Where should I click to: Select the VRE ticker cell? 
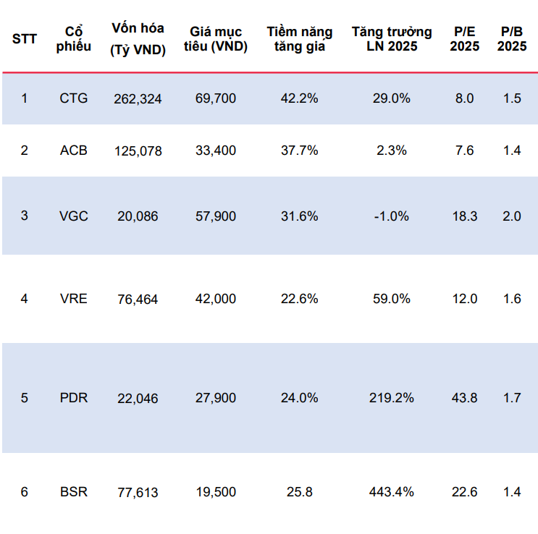tap(73, 299)
